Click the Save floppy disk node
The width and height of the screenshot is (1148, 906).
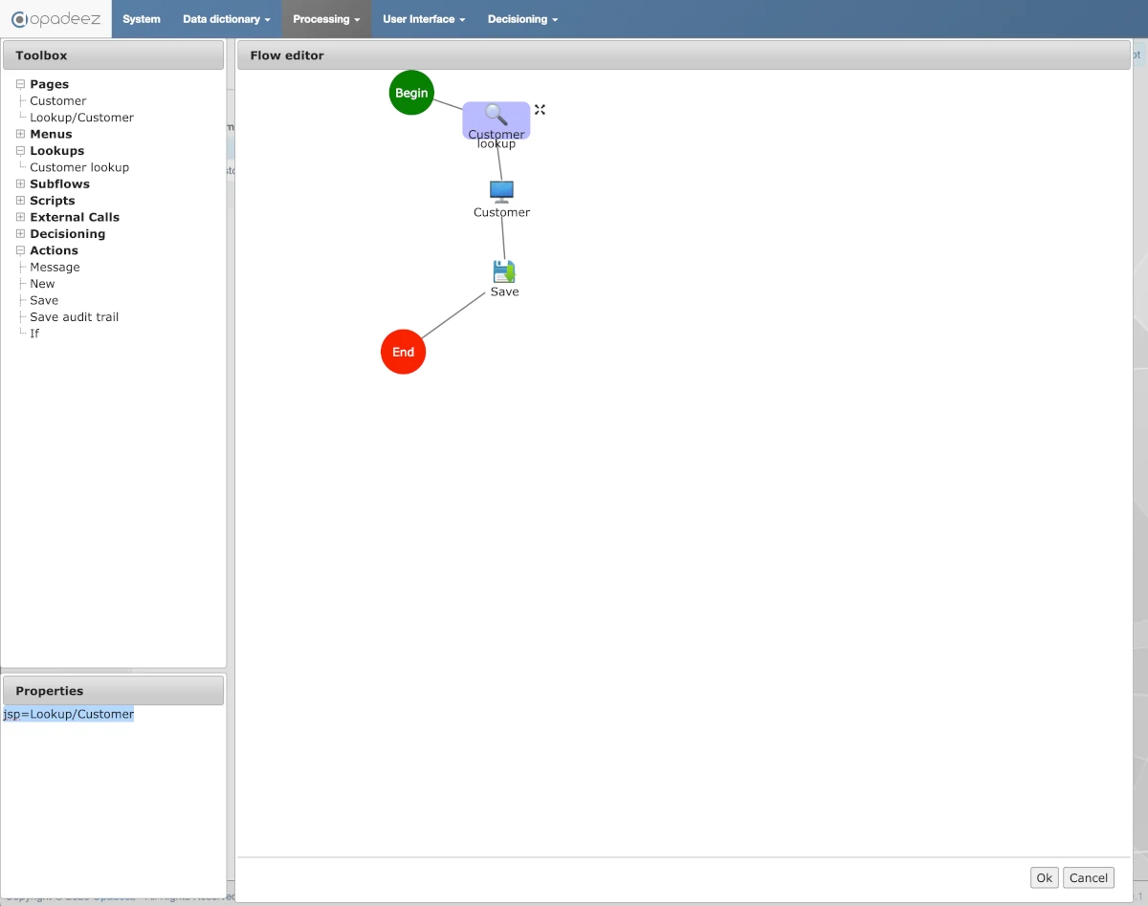[503, 270]
